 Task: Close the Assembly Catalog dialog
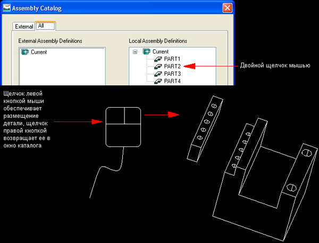[x=227, y=8]
